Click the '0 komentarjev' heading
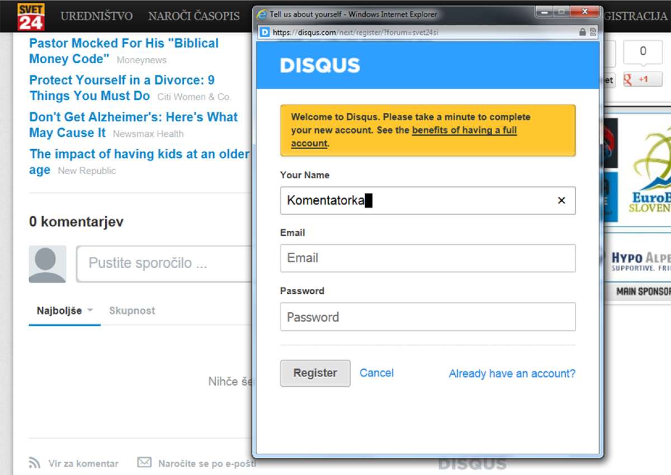671x475 pixels. (x=76, y=221)
